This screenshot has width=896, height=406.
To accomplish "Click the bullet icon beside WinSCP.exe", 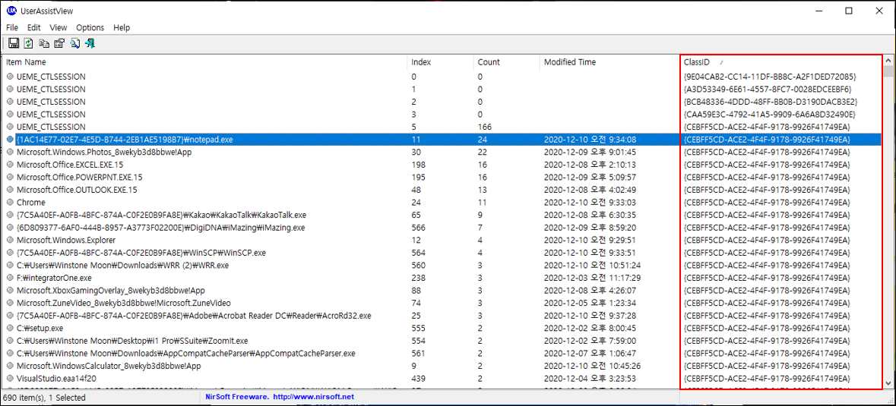I will coord(10,253).
